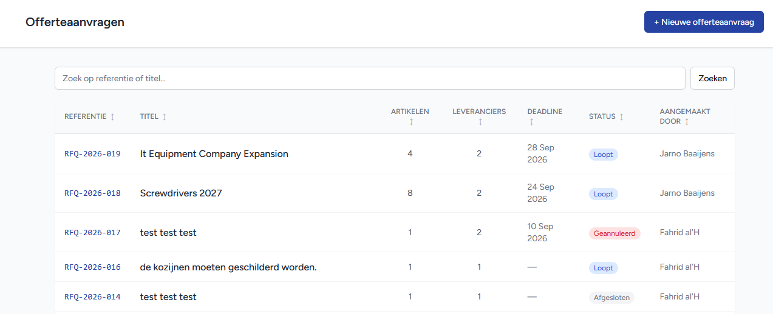Open reference RFQ-2026-016
The image size is (773, 314).
[x=92, y=267]
